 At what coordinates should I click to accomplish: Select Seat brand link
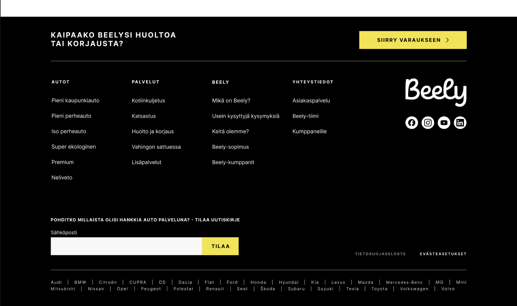[243, 289]
